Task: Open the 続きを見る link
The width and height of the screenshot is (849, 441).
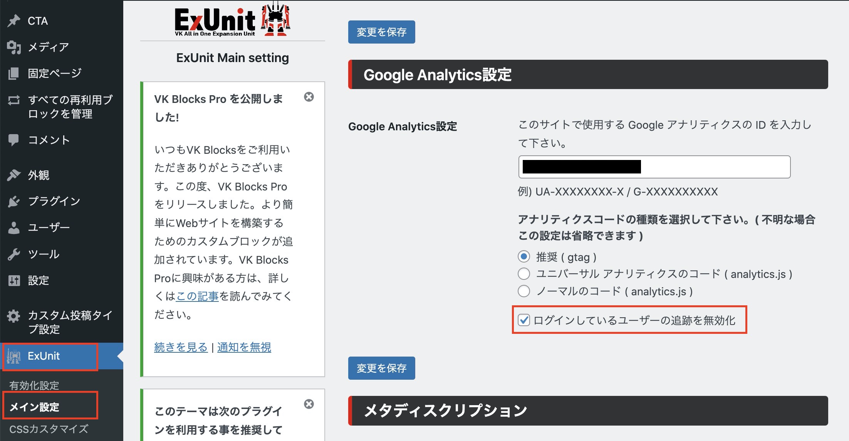Action: (x=181, y=347)
